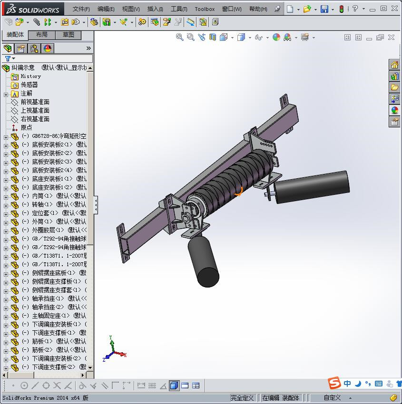Switch to the 布局 tab
Screen dimensions: 402x404
(41, 35)
